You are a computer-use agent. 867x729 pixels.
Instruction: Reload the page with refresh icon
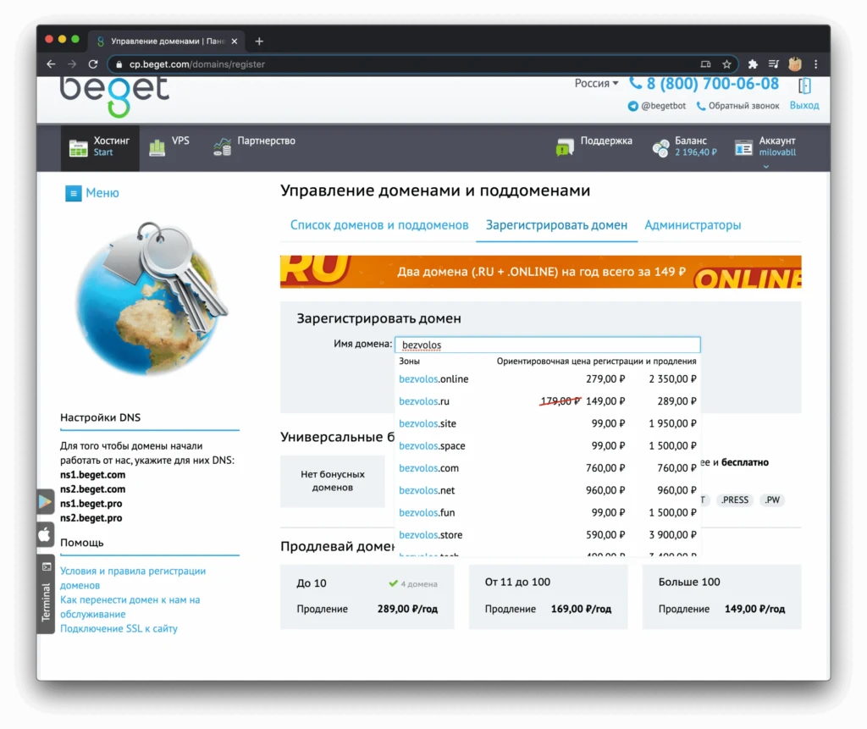pos(93,64)
